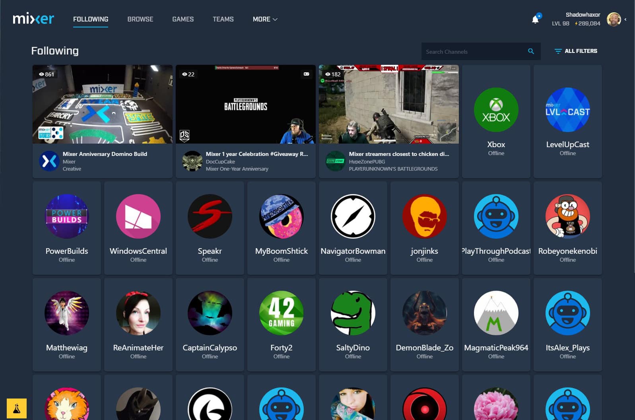Open the MagmaticPeak964 mountain avatar
Screen dimensions: 635x420
[496, 313]
